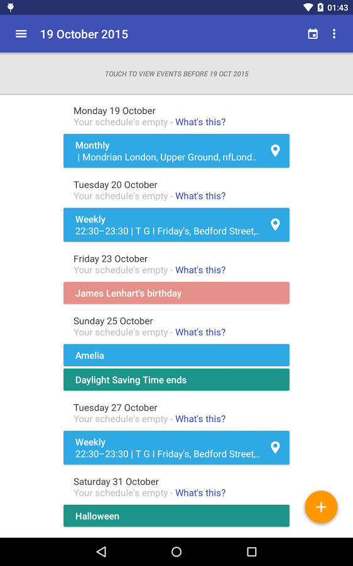
Task: Tap the Android back navigation button
Action: pyautogui.click(x=101, y=552)
